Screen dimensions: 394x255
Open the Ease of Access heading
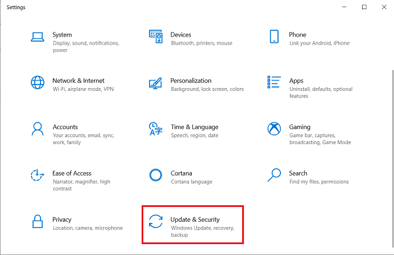(x=72, y=173)
